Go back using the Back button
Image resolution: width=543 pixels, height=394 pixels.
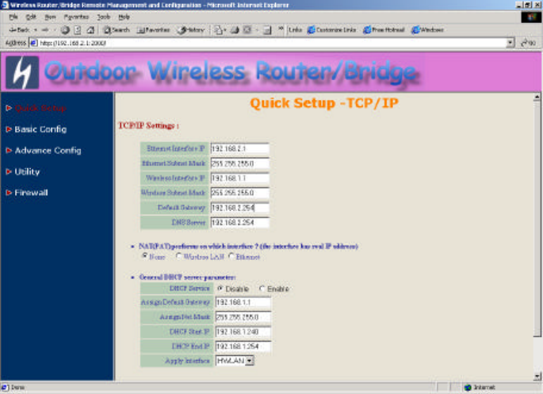click(20, 30)
